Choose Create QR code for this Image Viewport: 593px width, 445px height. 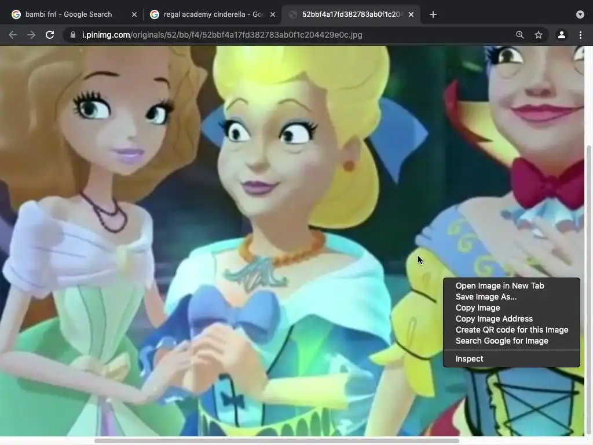(511, 330)
